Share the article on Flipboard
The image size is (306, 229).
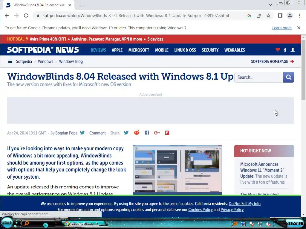tap(167, 133)
